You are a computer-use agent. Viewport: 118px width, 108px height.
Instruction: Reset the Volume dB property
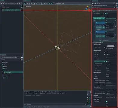(x=104, y=52)
